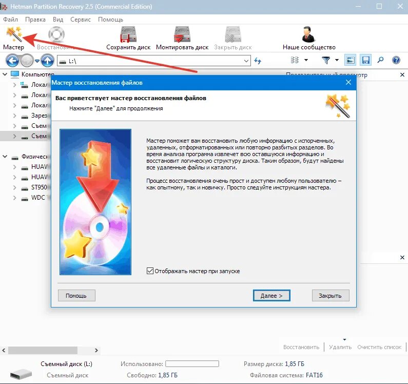Expand the WDC disk node
Viewport: 408px width, 384px height.
click(14, 198)
